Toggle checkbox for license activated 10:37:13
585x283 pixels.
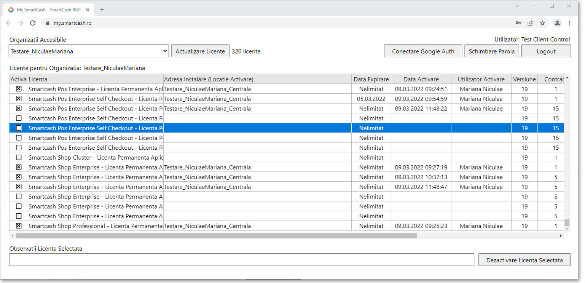[19, 177]
